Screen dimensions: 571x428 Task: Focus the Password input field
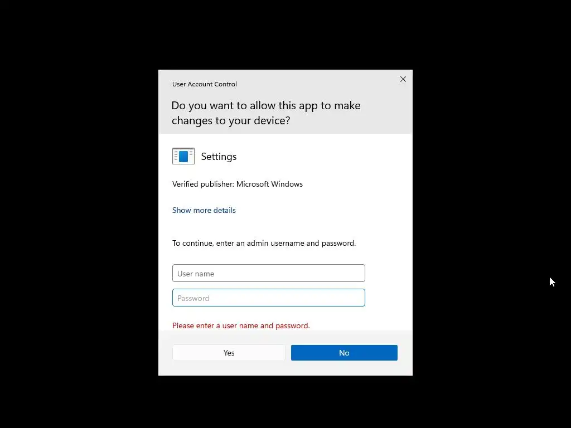coord(268,298)
